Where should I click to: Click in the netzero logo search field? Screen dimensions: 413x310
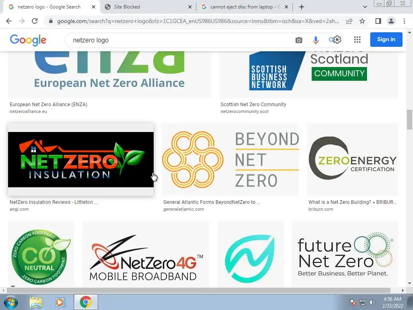179,40
